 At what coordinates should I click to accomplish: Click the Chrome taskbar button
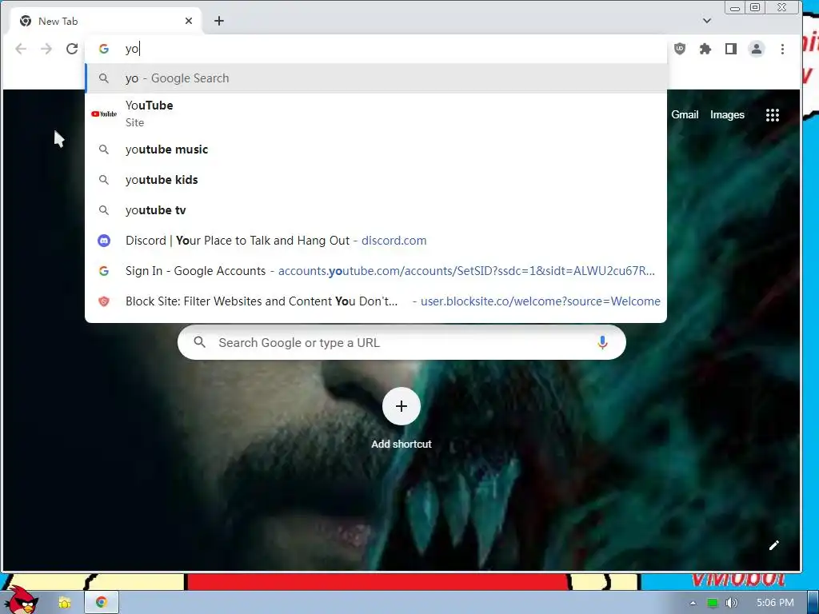(102, 603)
